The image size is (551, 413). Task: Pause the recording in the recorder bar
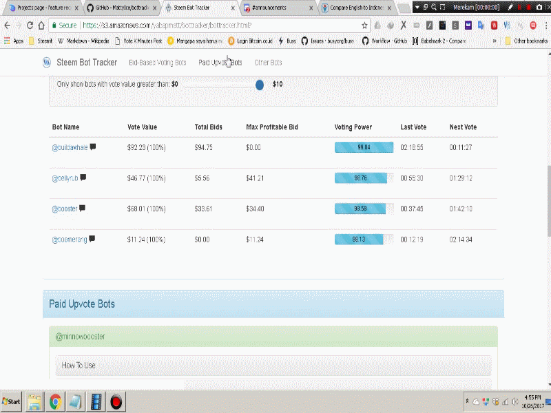519,7
